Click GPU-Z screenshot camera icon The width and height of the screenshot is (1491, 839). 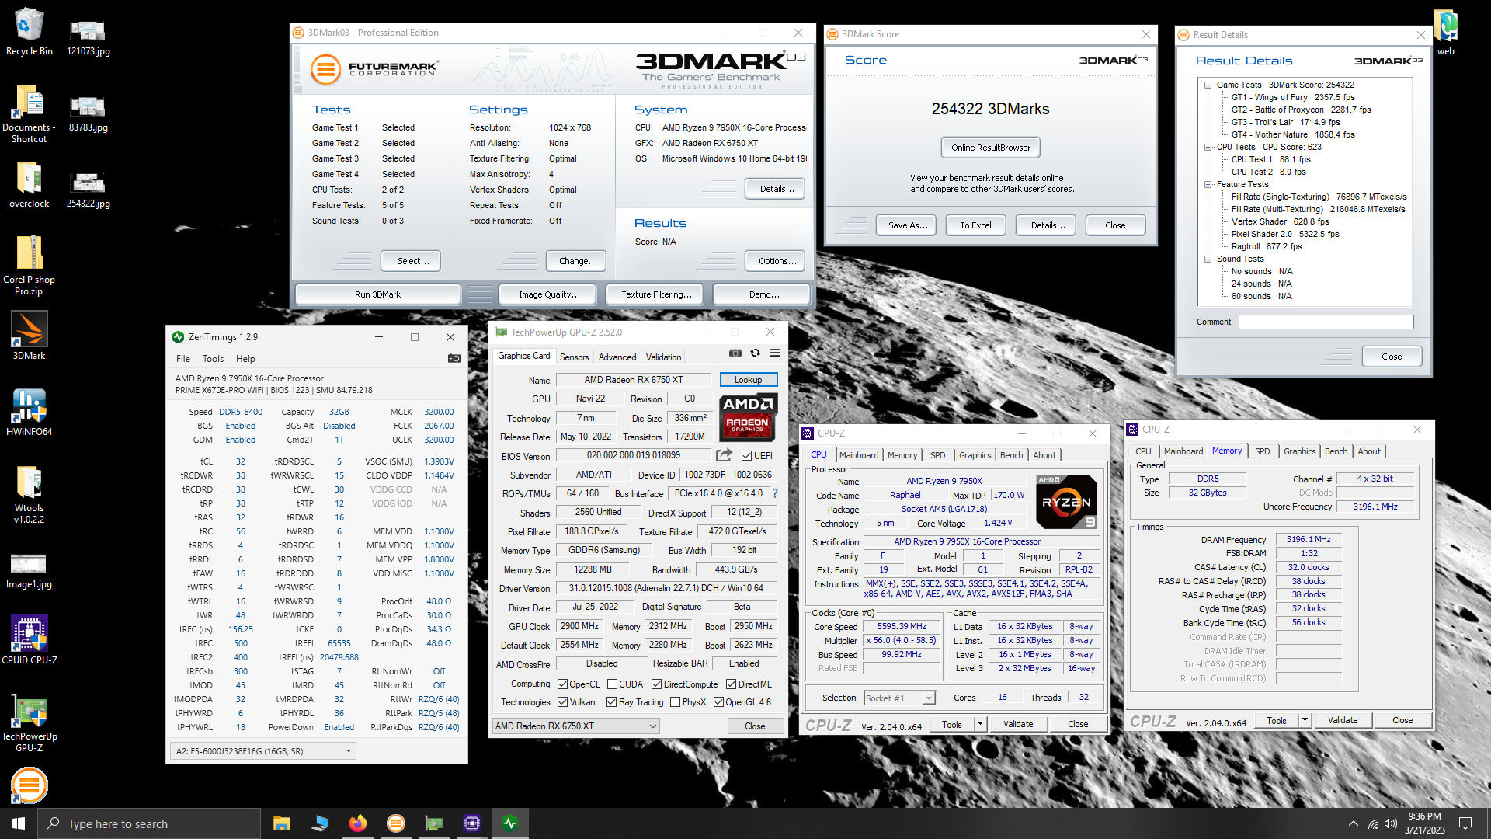[x=735, y=353]
